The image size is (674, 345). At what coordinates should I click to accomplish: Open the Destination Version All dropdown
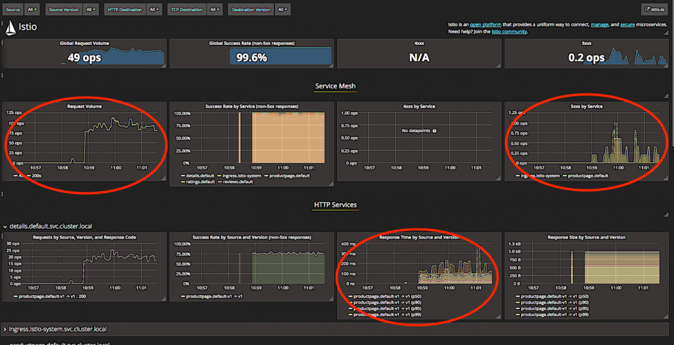click(283, 9)
